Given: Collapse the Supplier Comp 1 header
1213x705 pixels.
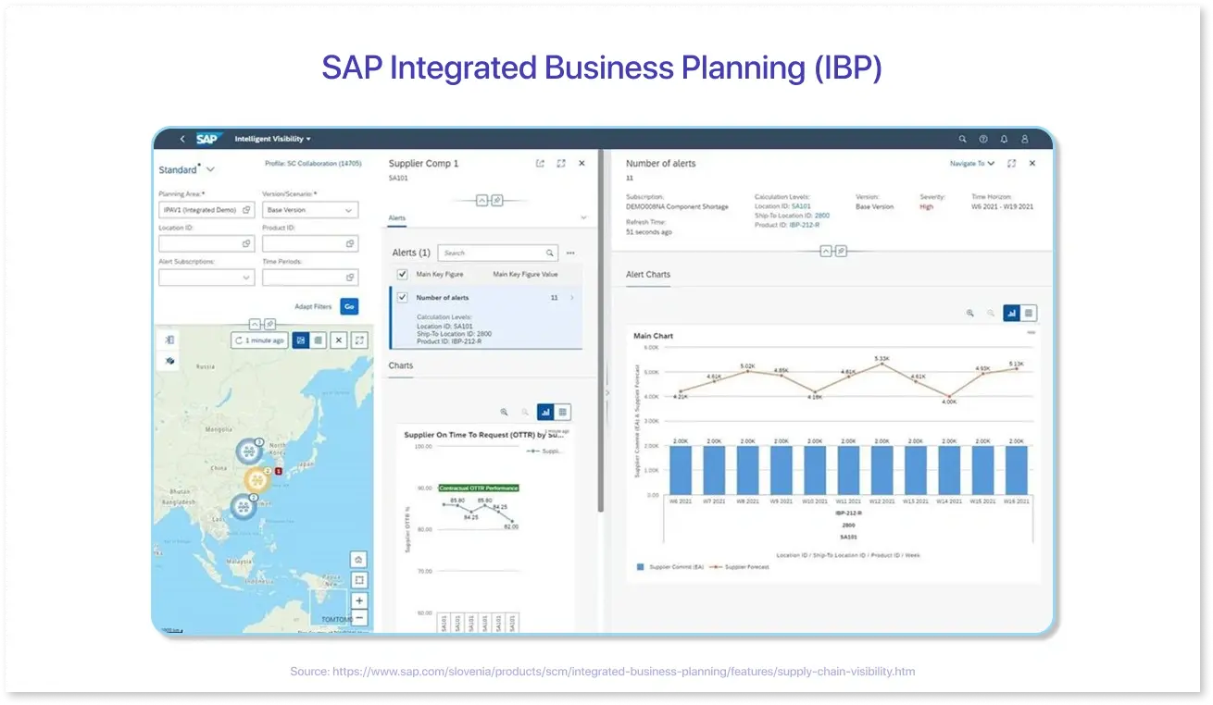Looking at the screenshot, I should click(482, 200).
